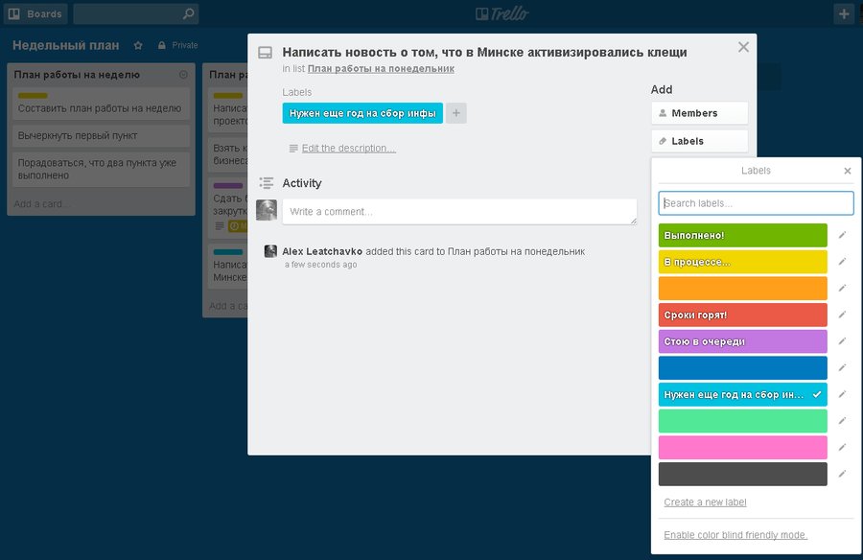Toggle the green Выполнено! label
Screen dimensions: 863x560
[x=743, y=235]
